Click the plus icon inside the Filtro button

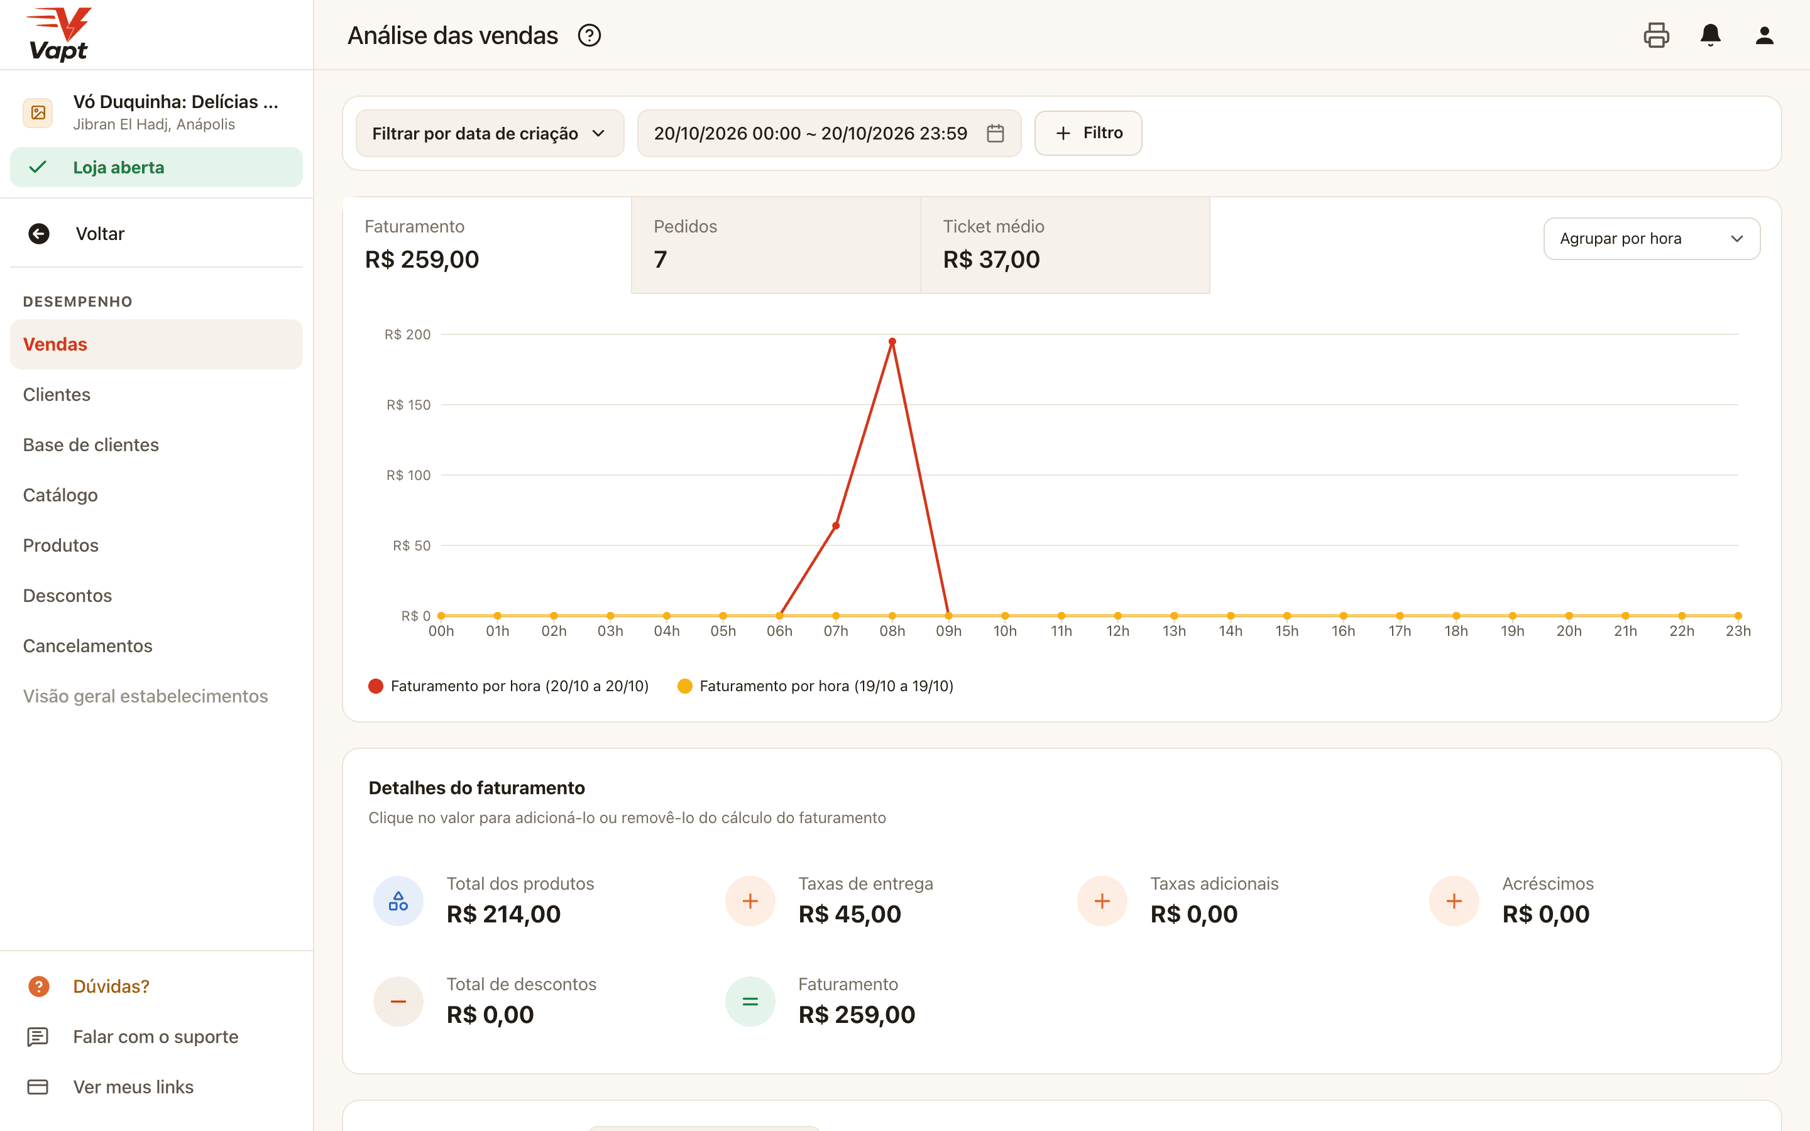click(1063, 133)
